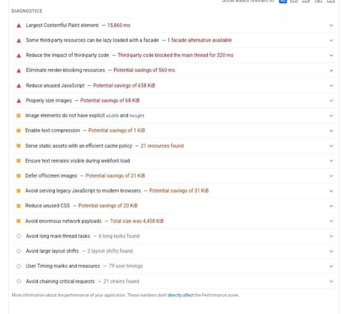This screenshot has width=348, height=314.
Task: Expand Avoid large layout shifts chevron
Action: (331, 251)
